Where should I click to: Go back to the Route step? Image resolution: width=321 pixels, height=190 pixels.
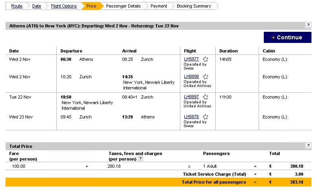[17, 6]
